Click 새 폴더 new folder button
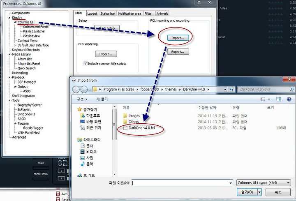Image resolution: width=296 pixels, height=201 pixels. pyautogui.click(x=102, y=99)
